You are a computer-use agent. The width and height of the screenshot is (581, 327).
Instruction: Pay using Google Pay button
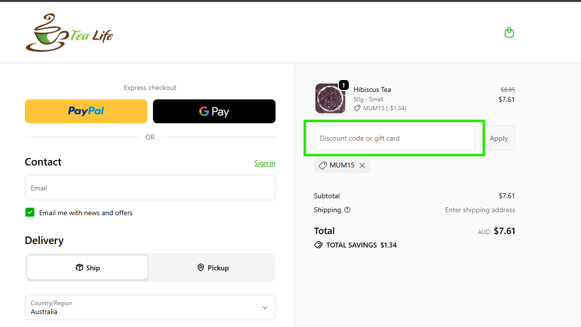click(x=214, y=111)
